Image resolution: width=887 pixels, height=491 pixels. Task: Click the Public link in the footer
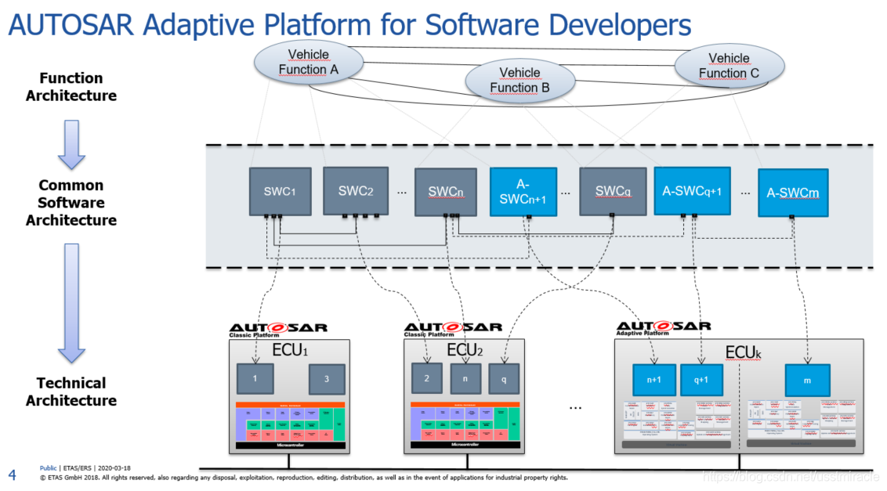(x=48, y=468)
